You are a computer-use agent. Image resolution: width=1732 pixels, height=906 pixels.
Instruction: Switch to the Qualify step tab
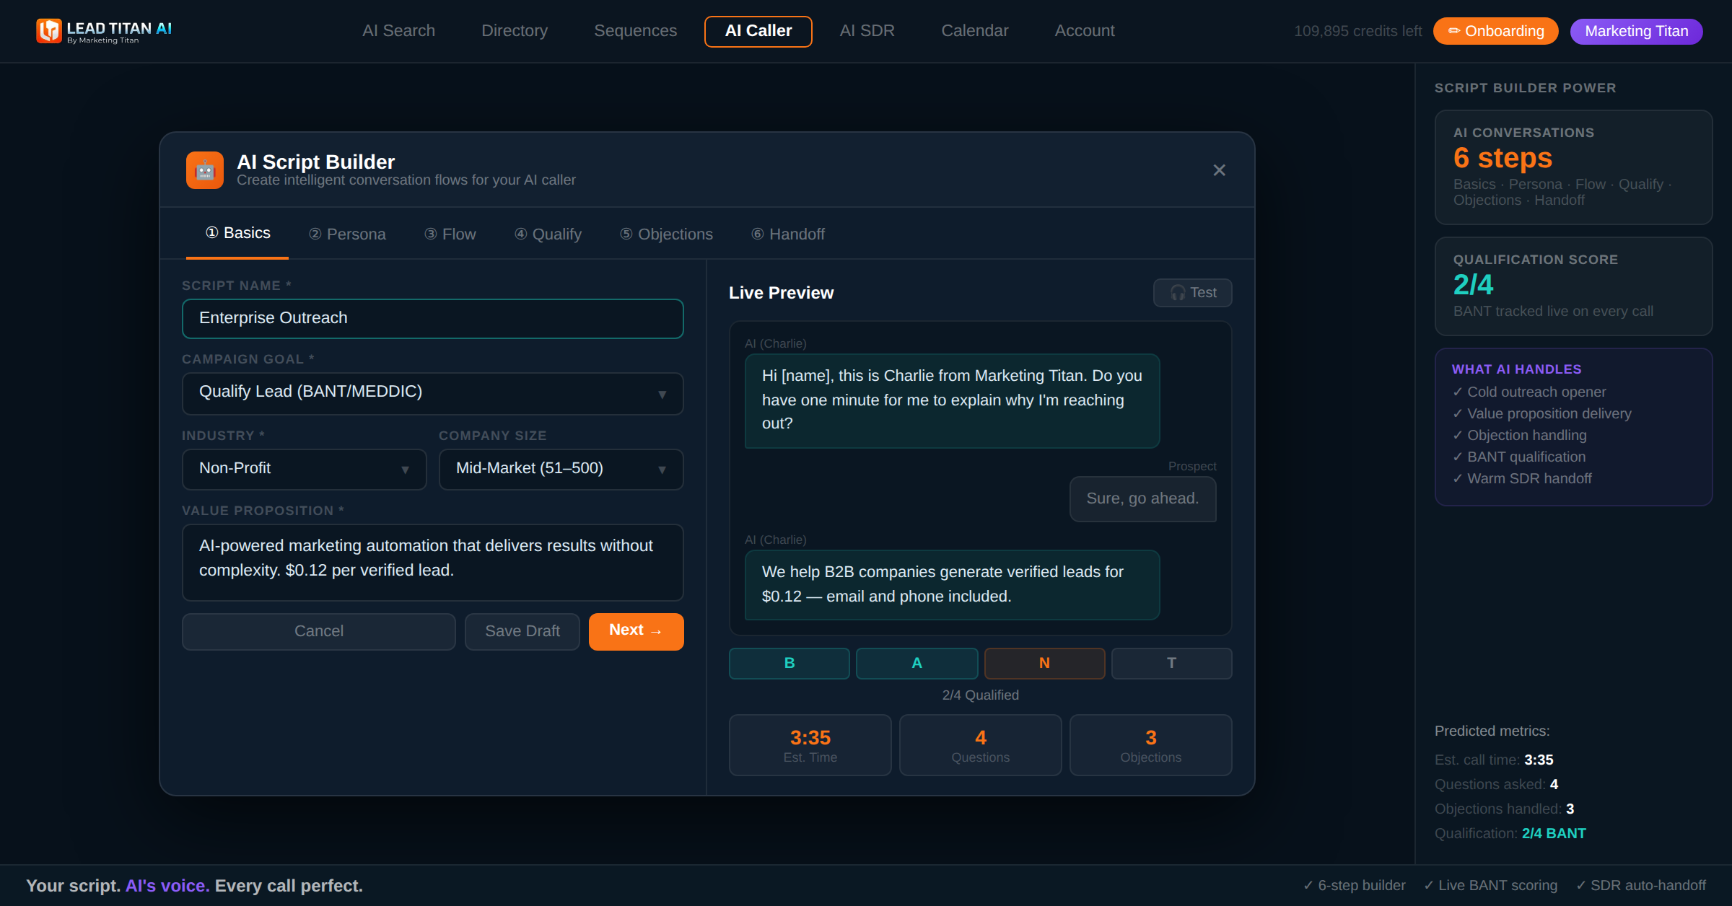548,234
